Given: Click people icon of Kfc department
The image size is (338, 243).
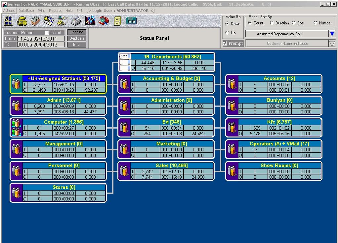Looking at the screenshot, I should tap(232, 127).
